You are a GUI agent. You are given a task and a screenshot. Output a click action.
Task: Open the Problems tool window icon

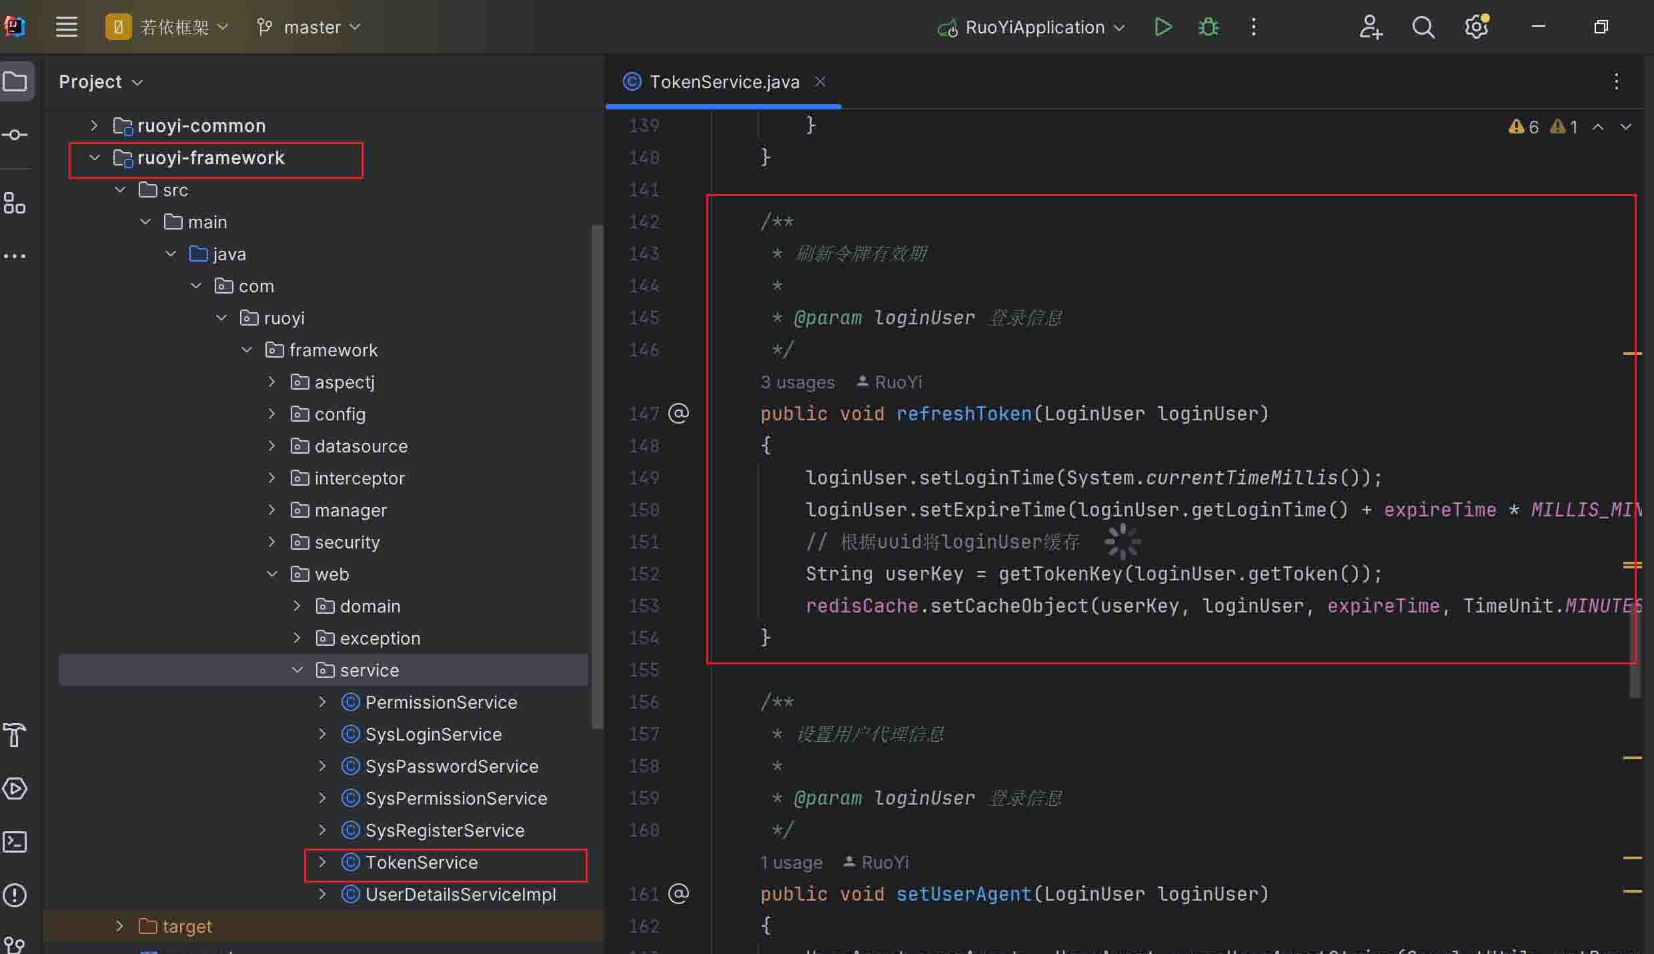[15, 895]
